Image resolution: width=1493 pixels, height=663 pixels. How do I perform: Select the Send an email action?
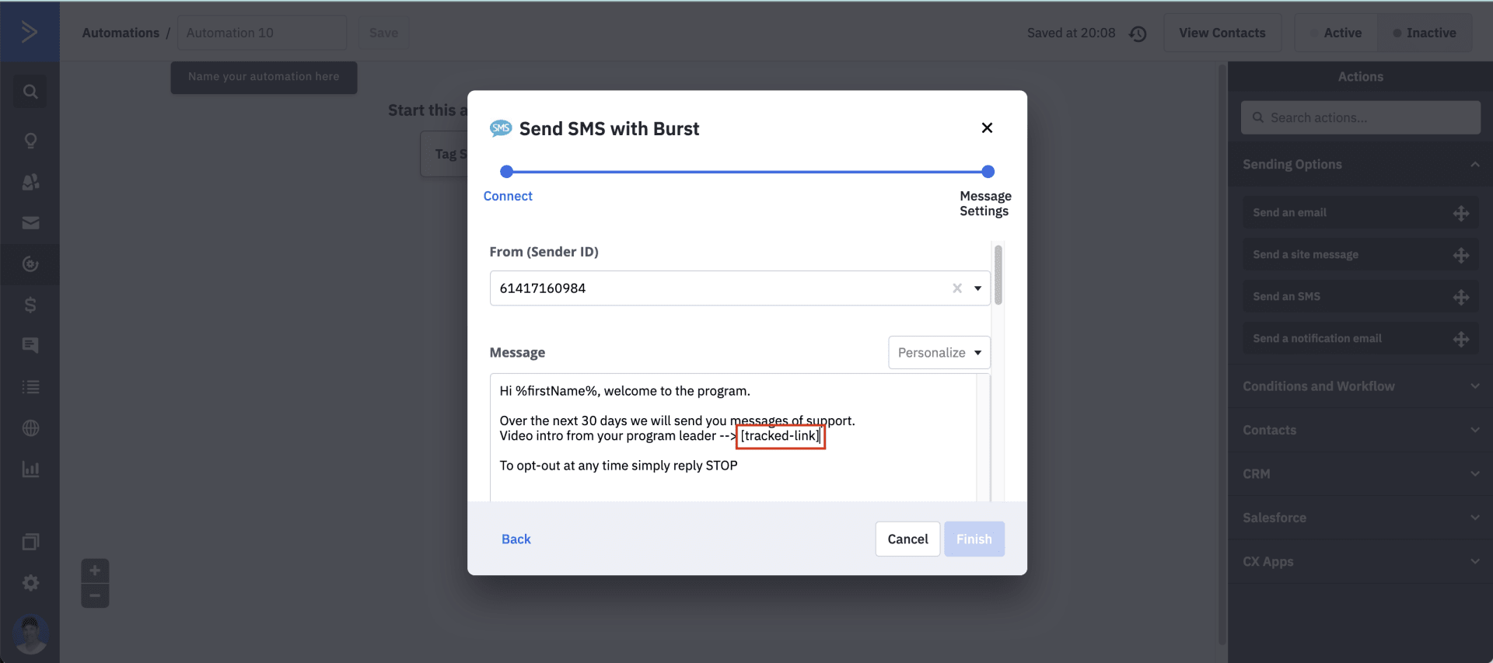coord(1361,213)
